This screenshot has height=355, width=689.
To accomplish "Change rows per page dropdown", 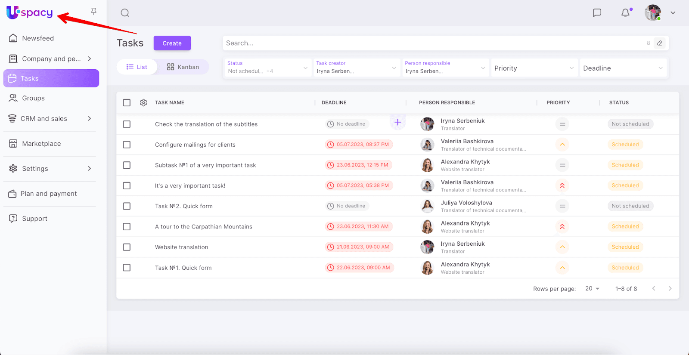I will click(x=593, y=288).
